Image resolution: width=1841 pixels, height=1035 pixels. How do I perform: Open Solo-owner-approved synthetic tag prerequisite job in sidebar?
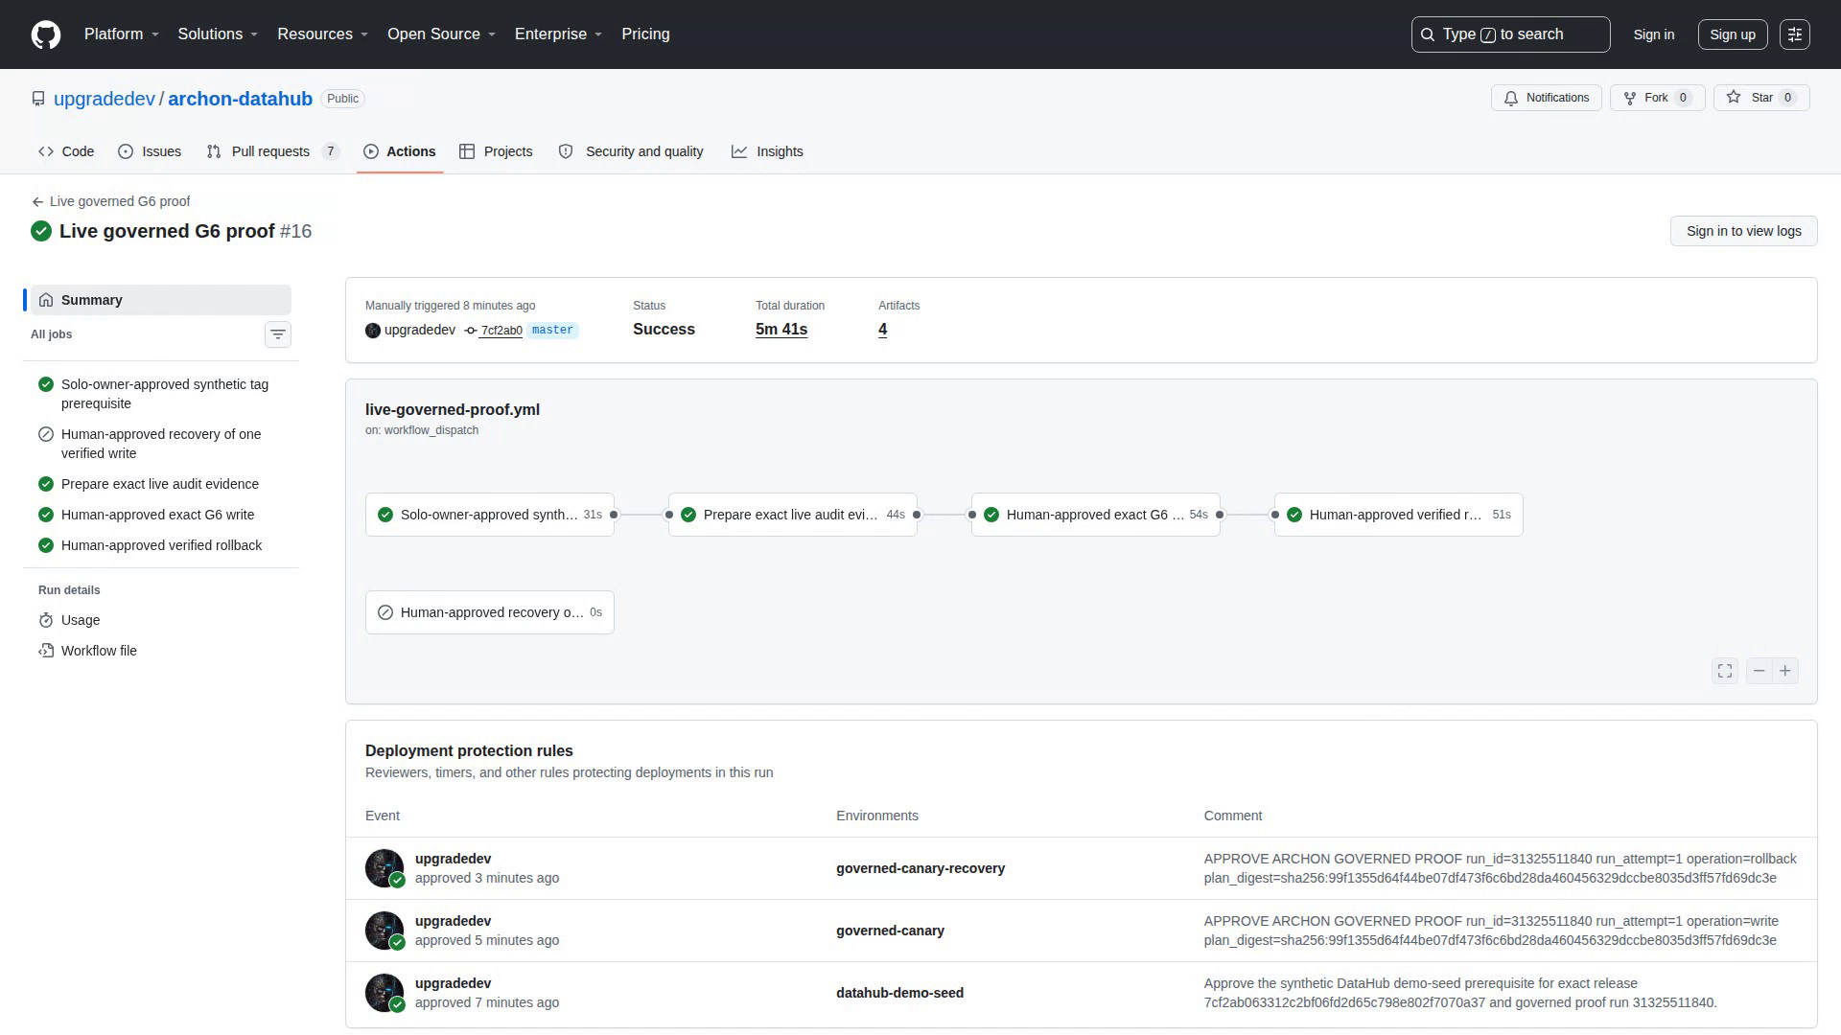coord(161,394)
